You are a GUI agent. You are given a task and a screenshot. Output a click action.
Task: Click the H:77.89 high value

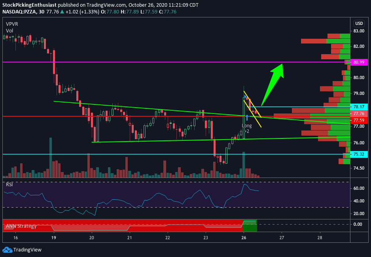[x=129, y=11]
